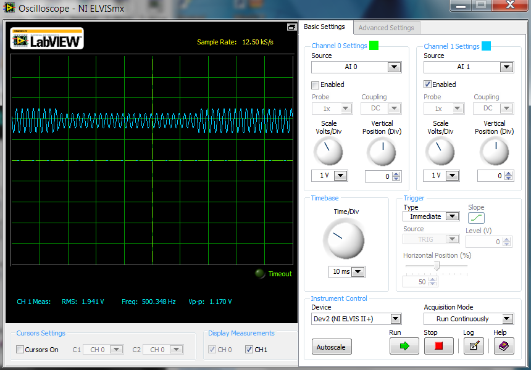Open Acquisition Mode Run Continuously dropdown

coord(507,319)
